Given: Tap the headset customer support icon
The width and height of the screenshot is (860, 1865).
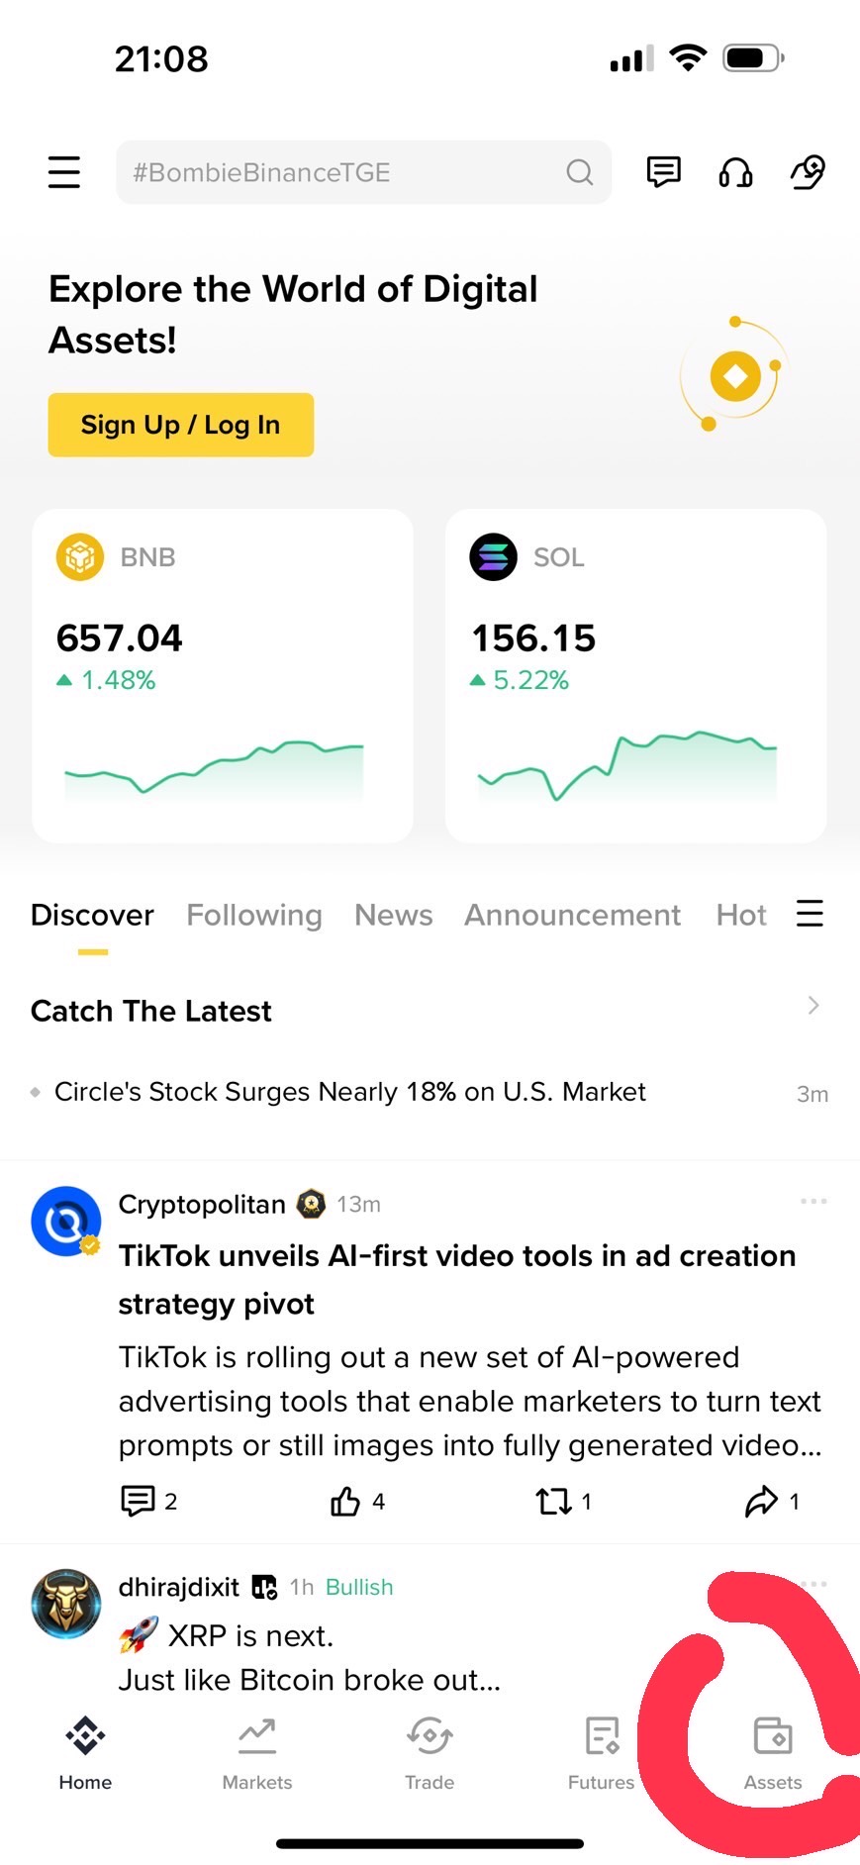Looking at the screenshot, I should click(735, 172).
